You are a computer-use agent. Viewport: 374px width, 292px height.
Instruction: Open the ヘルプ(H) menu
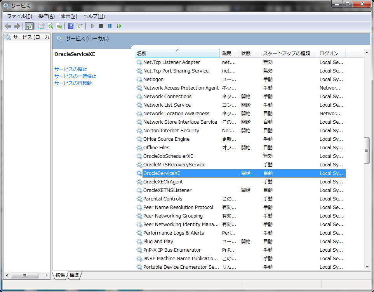point(94,16)
